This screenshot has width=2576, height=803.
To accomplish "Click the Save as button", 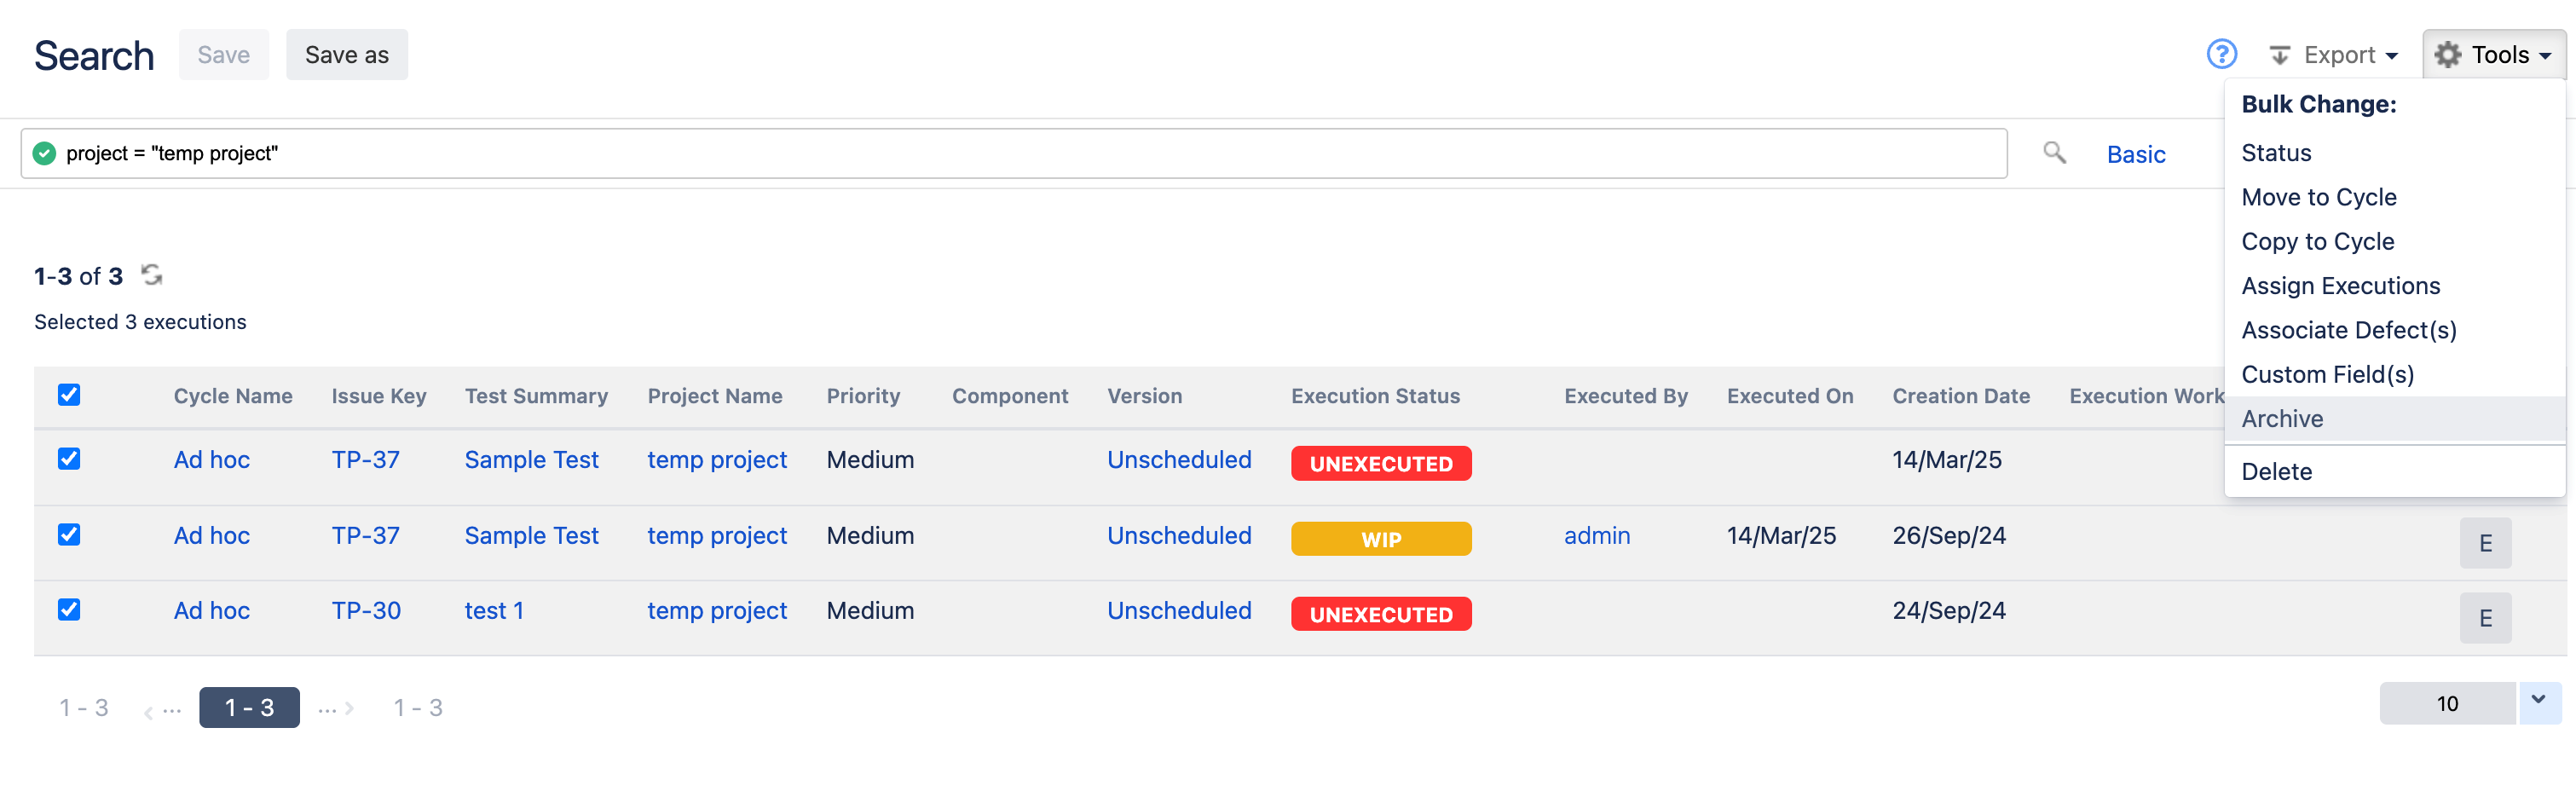I will point(346,54).
